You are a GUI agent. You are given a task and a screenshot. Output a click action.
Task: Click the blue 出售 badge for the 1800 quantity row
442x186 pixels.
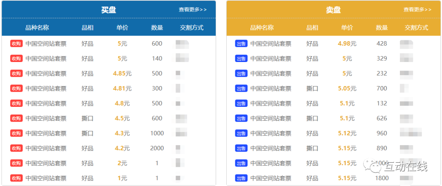pos(241,178)
